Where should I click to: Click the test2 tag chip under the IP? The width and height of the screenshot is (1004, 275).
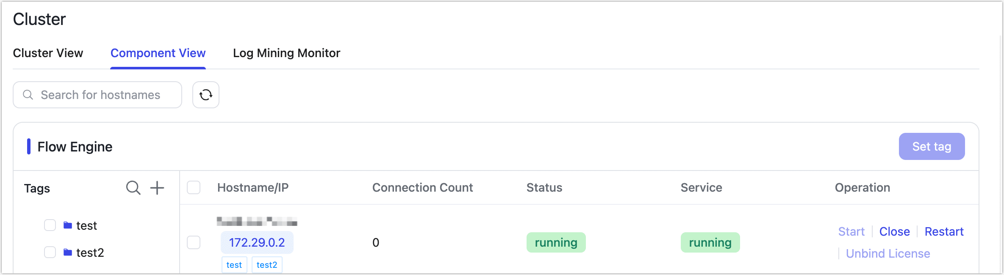coord(266,264)
